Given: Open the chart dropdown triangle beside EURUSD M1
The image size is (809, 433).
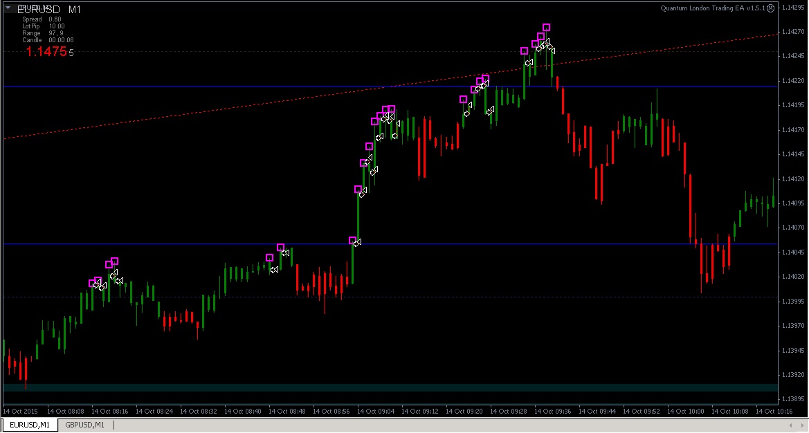Looking at the screenshot, I should (x=8, y=8).
